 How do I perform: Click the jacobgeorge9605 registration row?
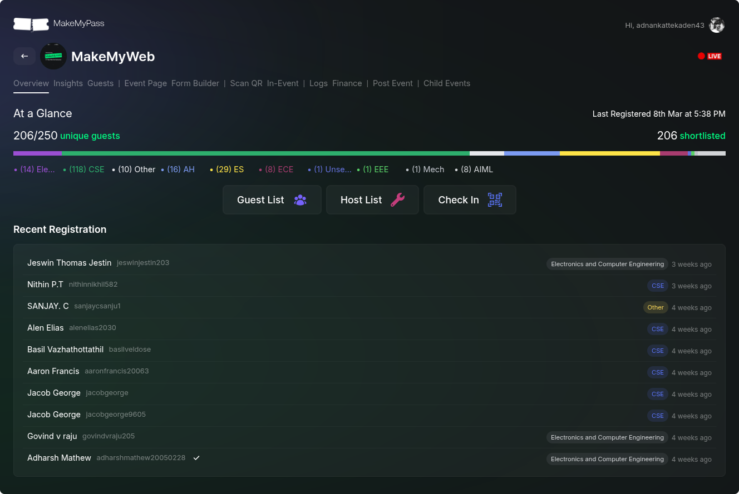coord(369,415)
